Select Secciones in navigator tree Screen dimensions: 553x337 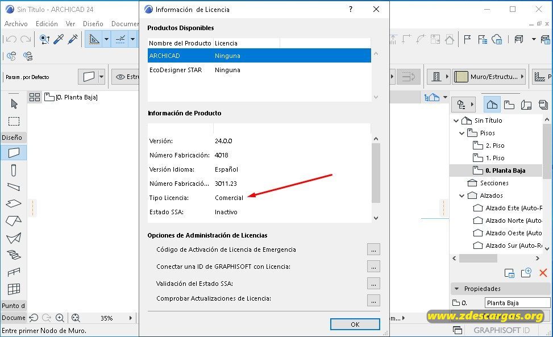[x=488, y=183]
